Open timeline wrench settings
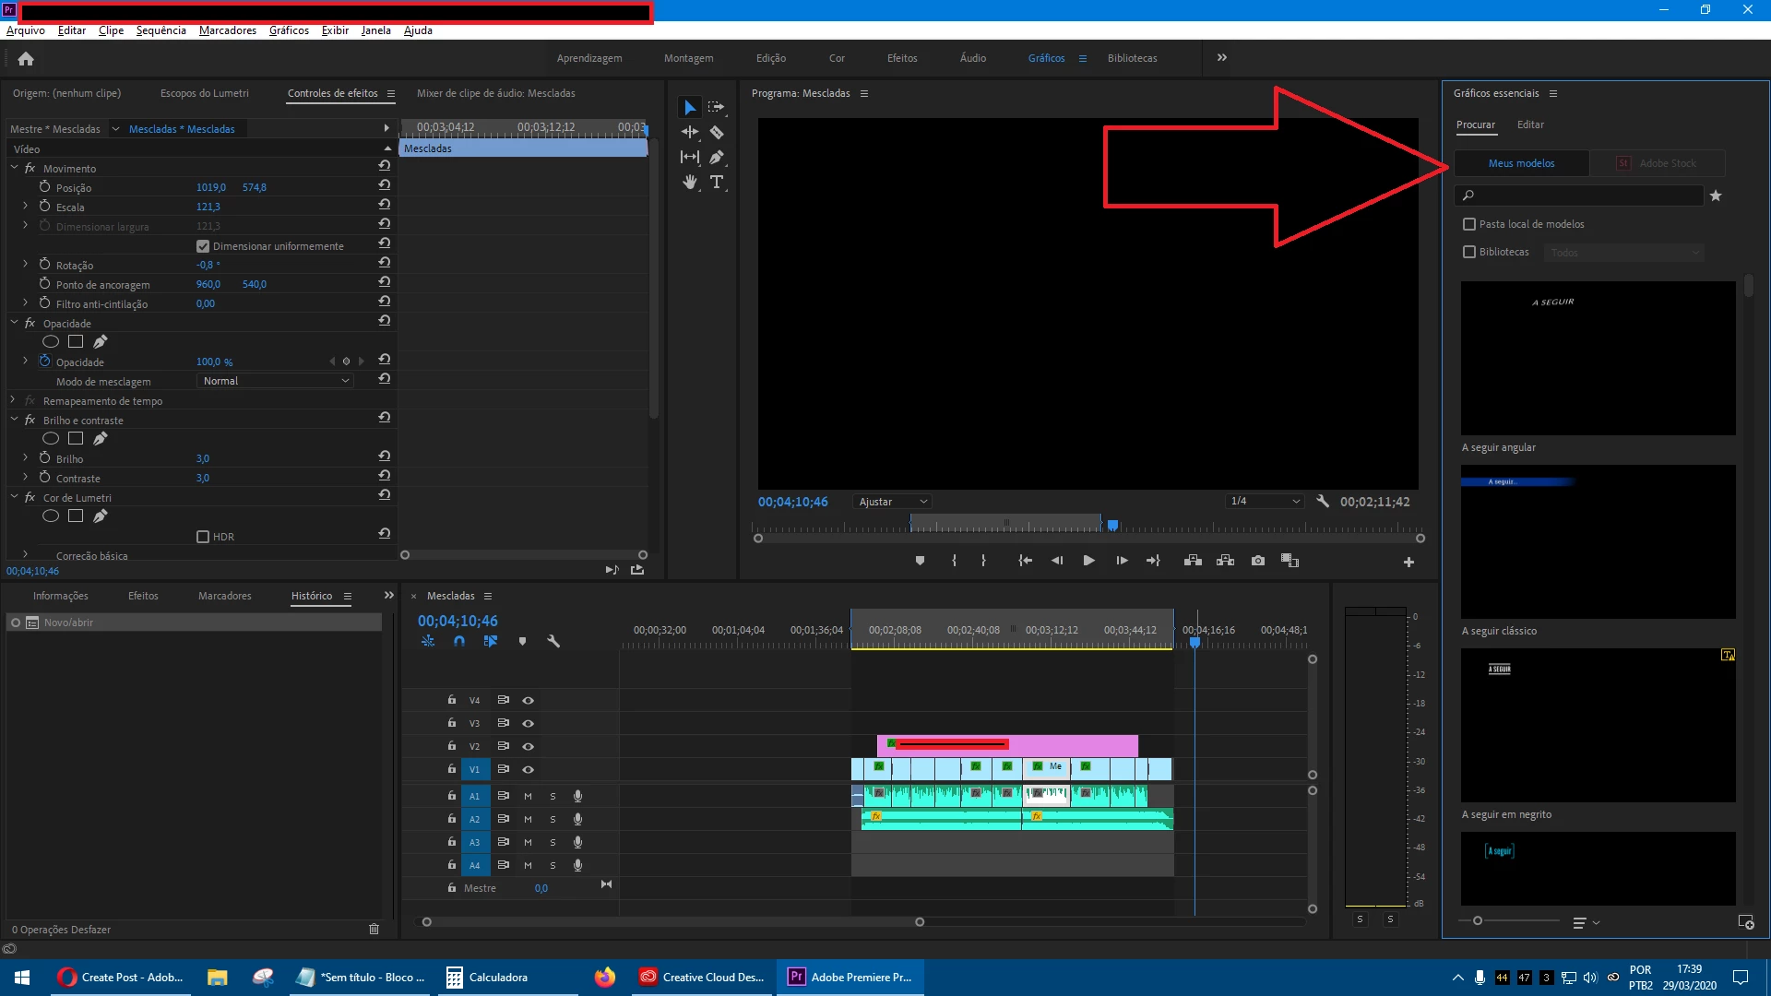Image resolution: width=1771 pixels, height=996 pixels. point(553,641)
